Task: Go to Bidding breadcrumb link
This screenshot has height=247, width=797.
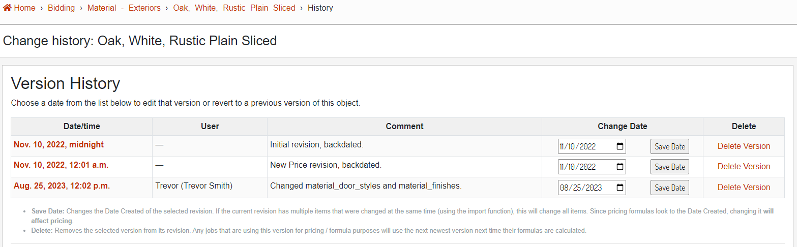Action: [61, 8]
